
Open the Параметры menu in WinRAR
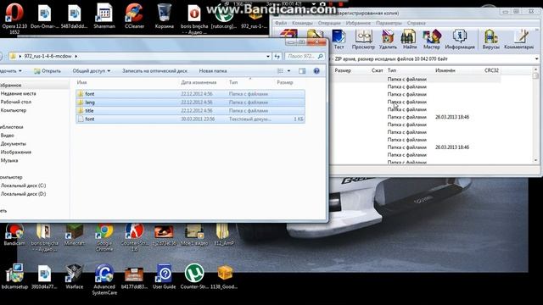coord(389,23)
